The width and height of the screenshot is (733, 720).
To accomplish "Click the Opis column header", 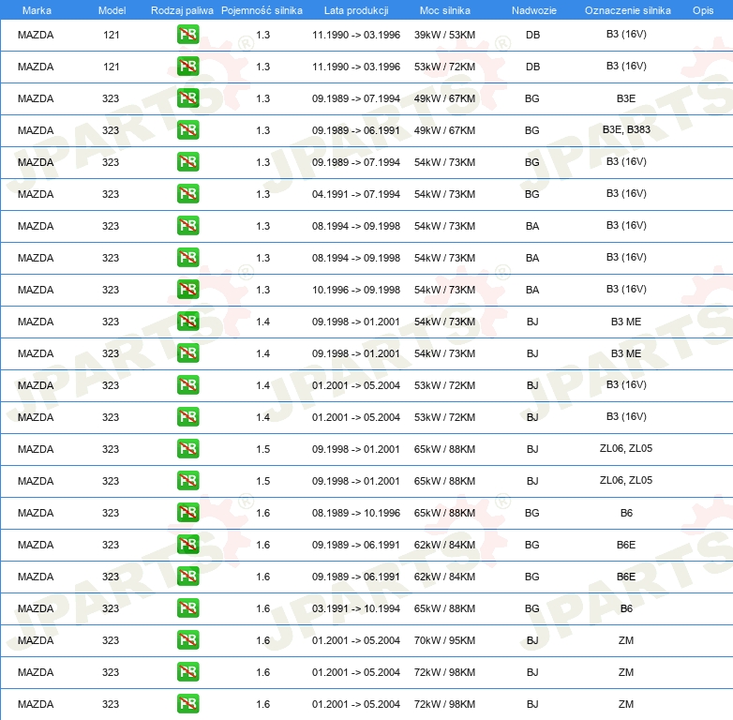I will pyautogui.click(x=703, y=10).
